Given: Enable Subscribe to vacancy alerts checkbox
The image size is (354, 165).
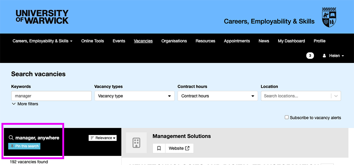Looking at the screenshot, I should [287, 117].
